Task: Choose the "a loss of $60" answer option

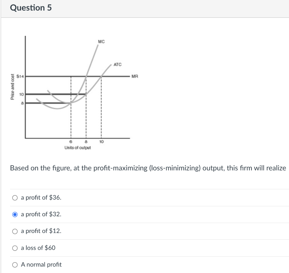Action: point(14,248)
